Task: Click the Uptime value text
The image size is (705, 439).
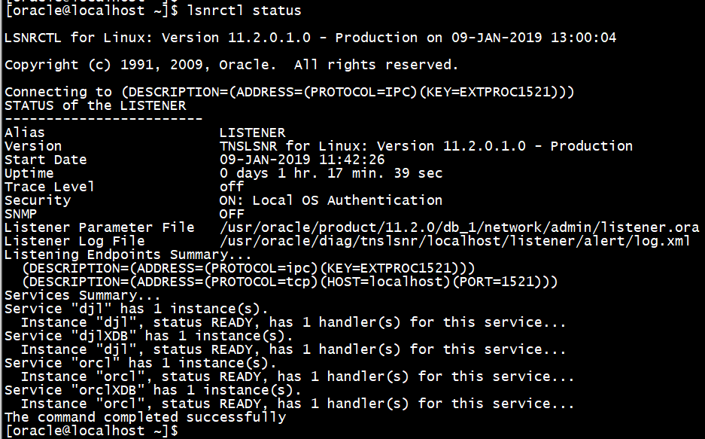Action: coord(331,173)
